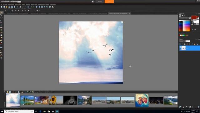Close the active image document tab
This screenshot has width=200, height=113.
pos(130,13)
